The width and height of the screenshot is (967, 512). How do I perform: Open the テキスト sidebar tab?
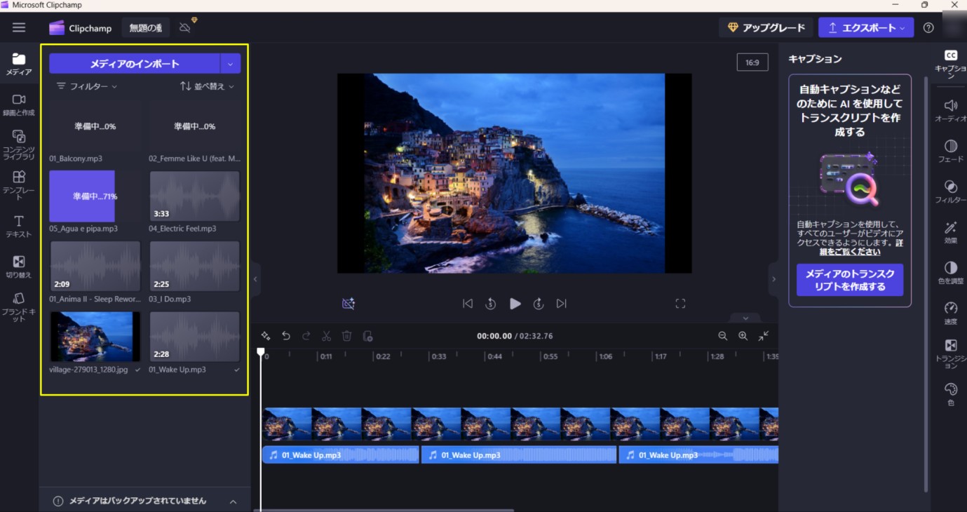click(19, 227)
